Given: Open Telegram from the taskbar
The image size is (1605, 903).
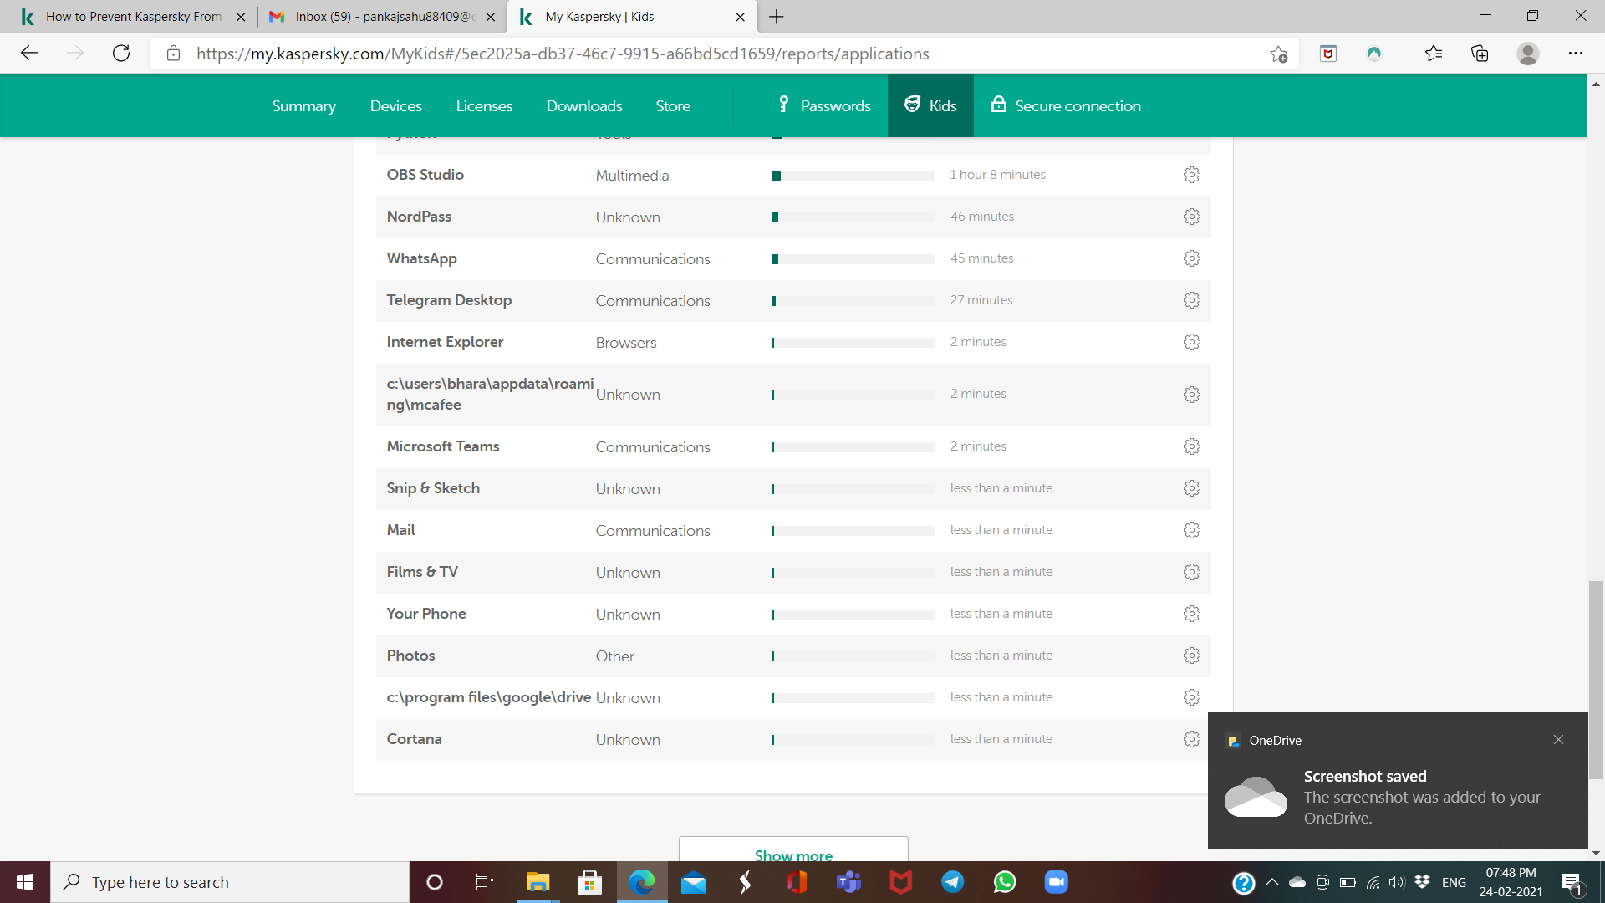Looking at the screenshot, I should [x=952, y=882].
